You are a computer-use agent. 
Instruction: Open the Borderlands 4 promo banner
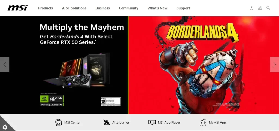coord(139,65)
